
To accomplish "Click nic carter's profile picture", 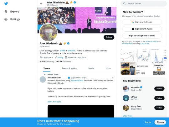I will pyautogui.click(x=126, y=89).
